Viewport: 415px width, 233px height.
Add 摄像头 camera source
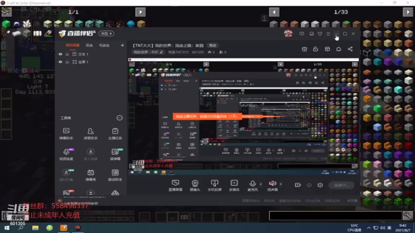coord(195,185)
